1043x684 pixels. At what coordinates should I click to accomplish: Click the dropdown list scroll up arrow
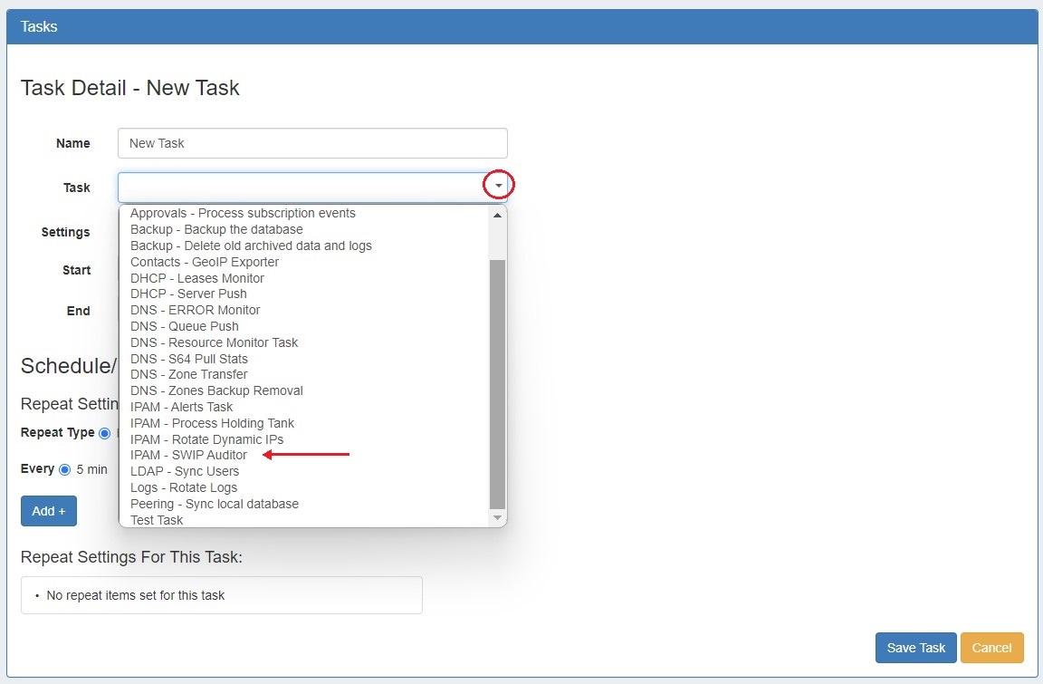(497, 215)
